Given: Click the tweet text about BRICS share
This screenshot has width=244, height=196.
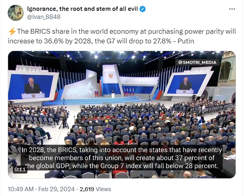Looking at the screenshot, I should [122, 36].
